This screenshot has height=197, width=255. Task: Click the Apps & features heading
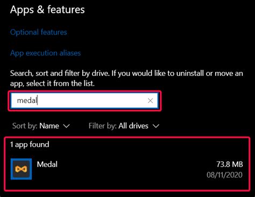point(47,10)
